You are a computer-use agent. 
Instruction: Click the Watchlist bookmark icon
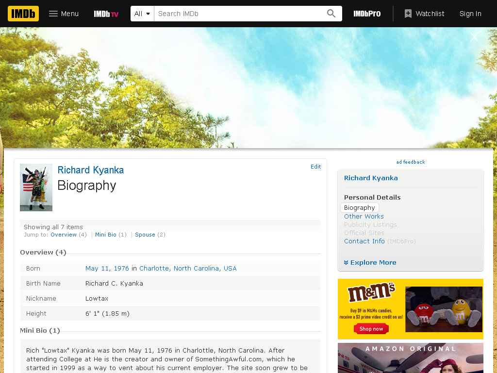coord(408,14)
